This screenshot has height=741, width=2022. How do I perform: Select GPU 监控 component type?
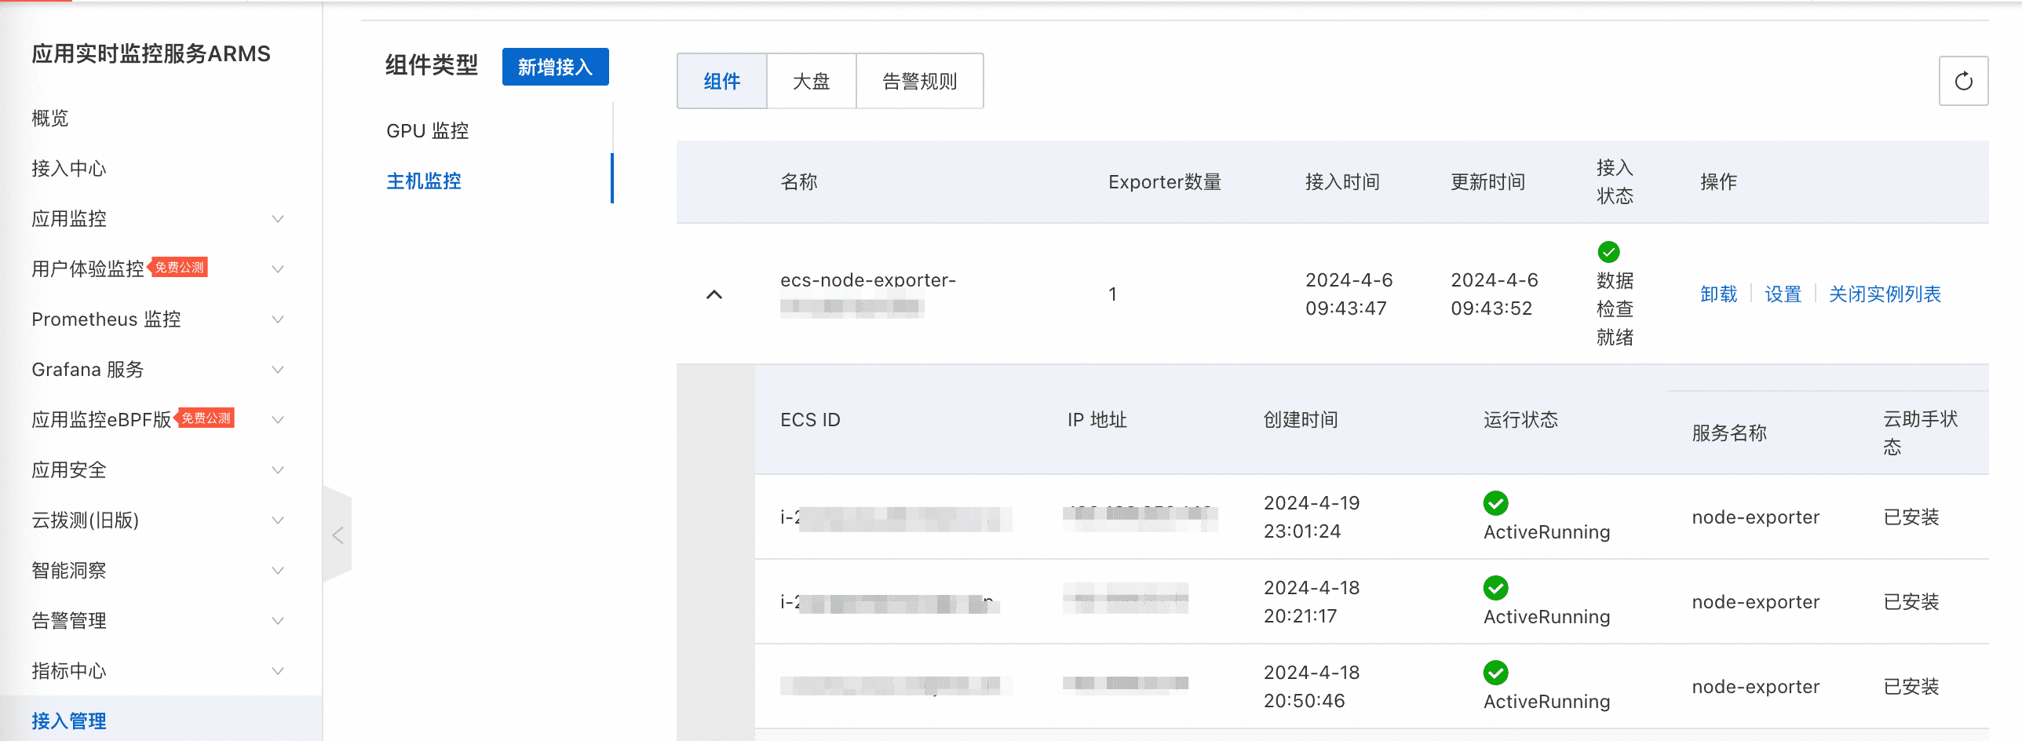427,131
